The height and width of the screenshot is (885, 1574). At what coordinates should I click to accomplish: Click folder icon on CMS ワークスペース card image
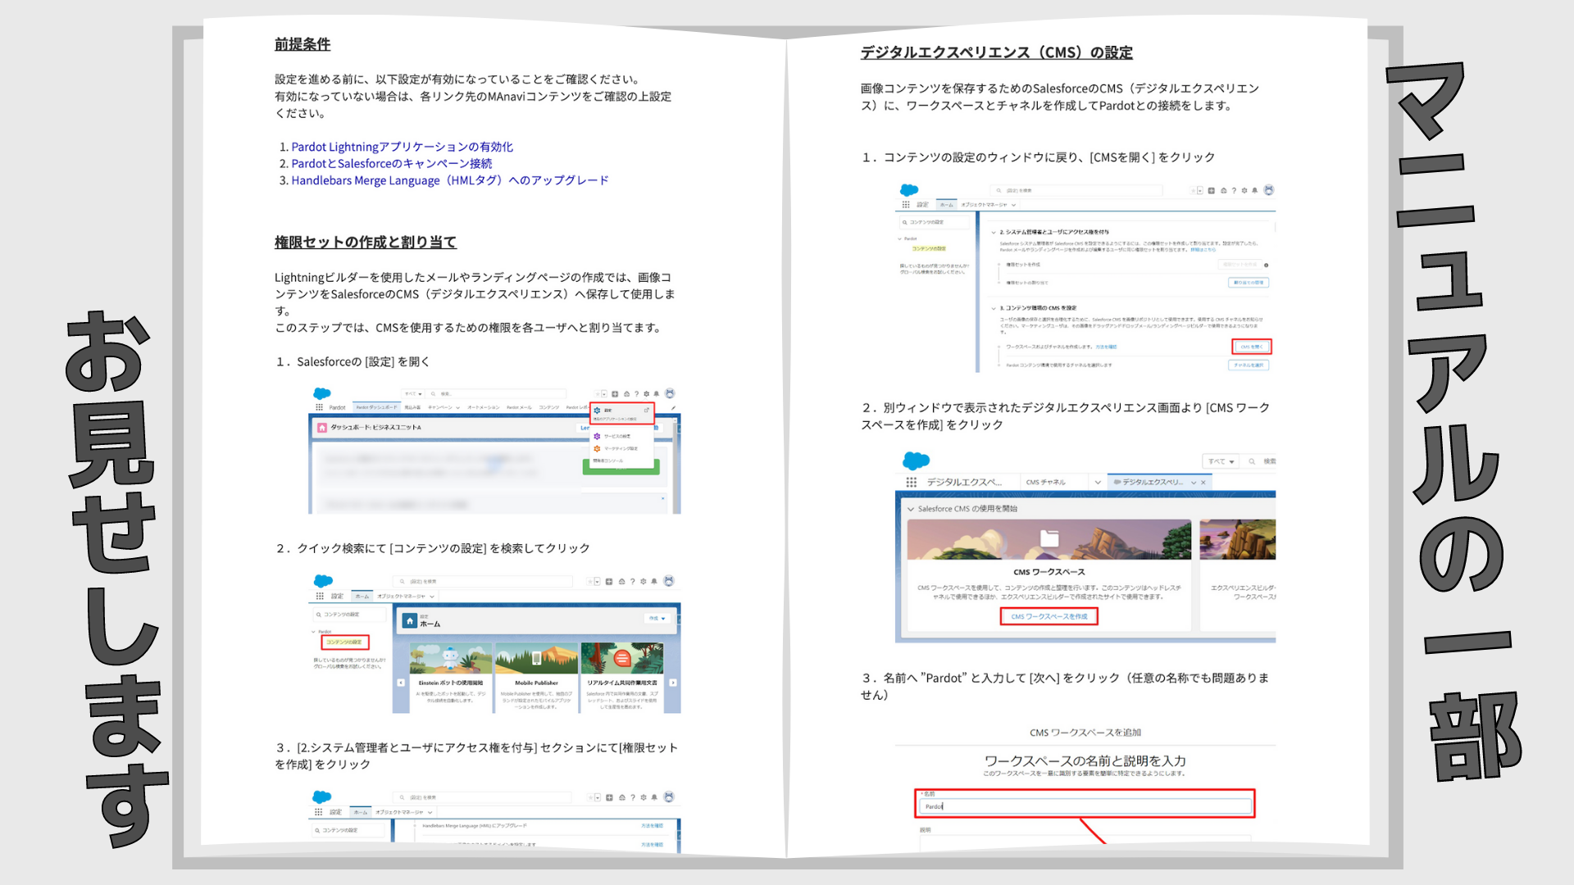(1049, 538)
